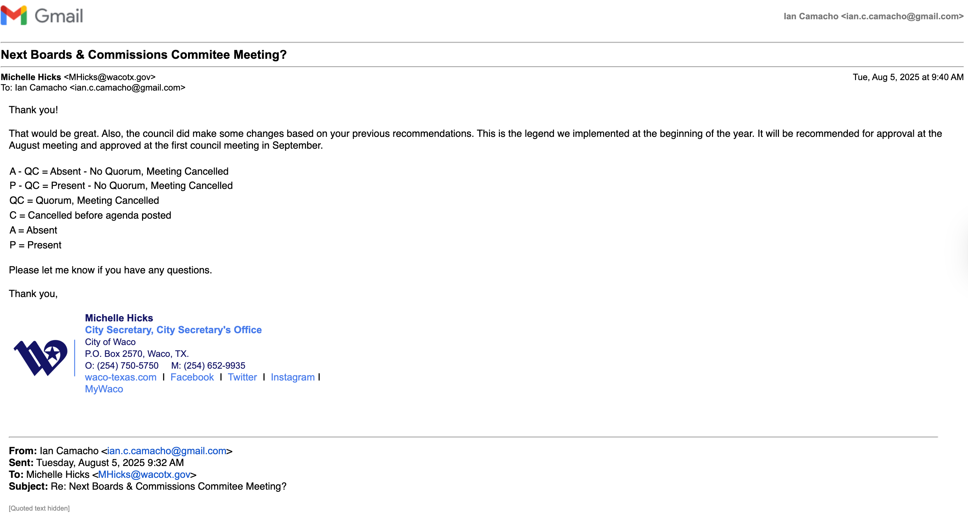The image size is (968, 515).
Task: Click Michelle Hicks sender name in header
Action: click(x=31, y=77)
